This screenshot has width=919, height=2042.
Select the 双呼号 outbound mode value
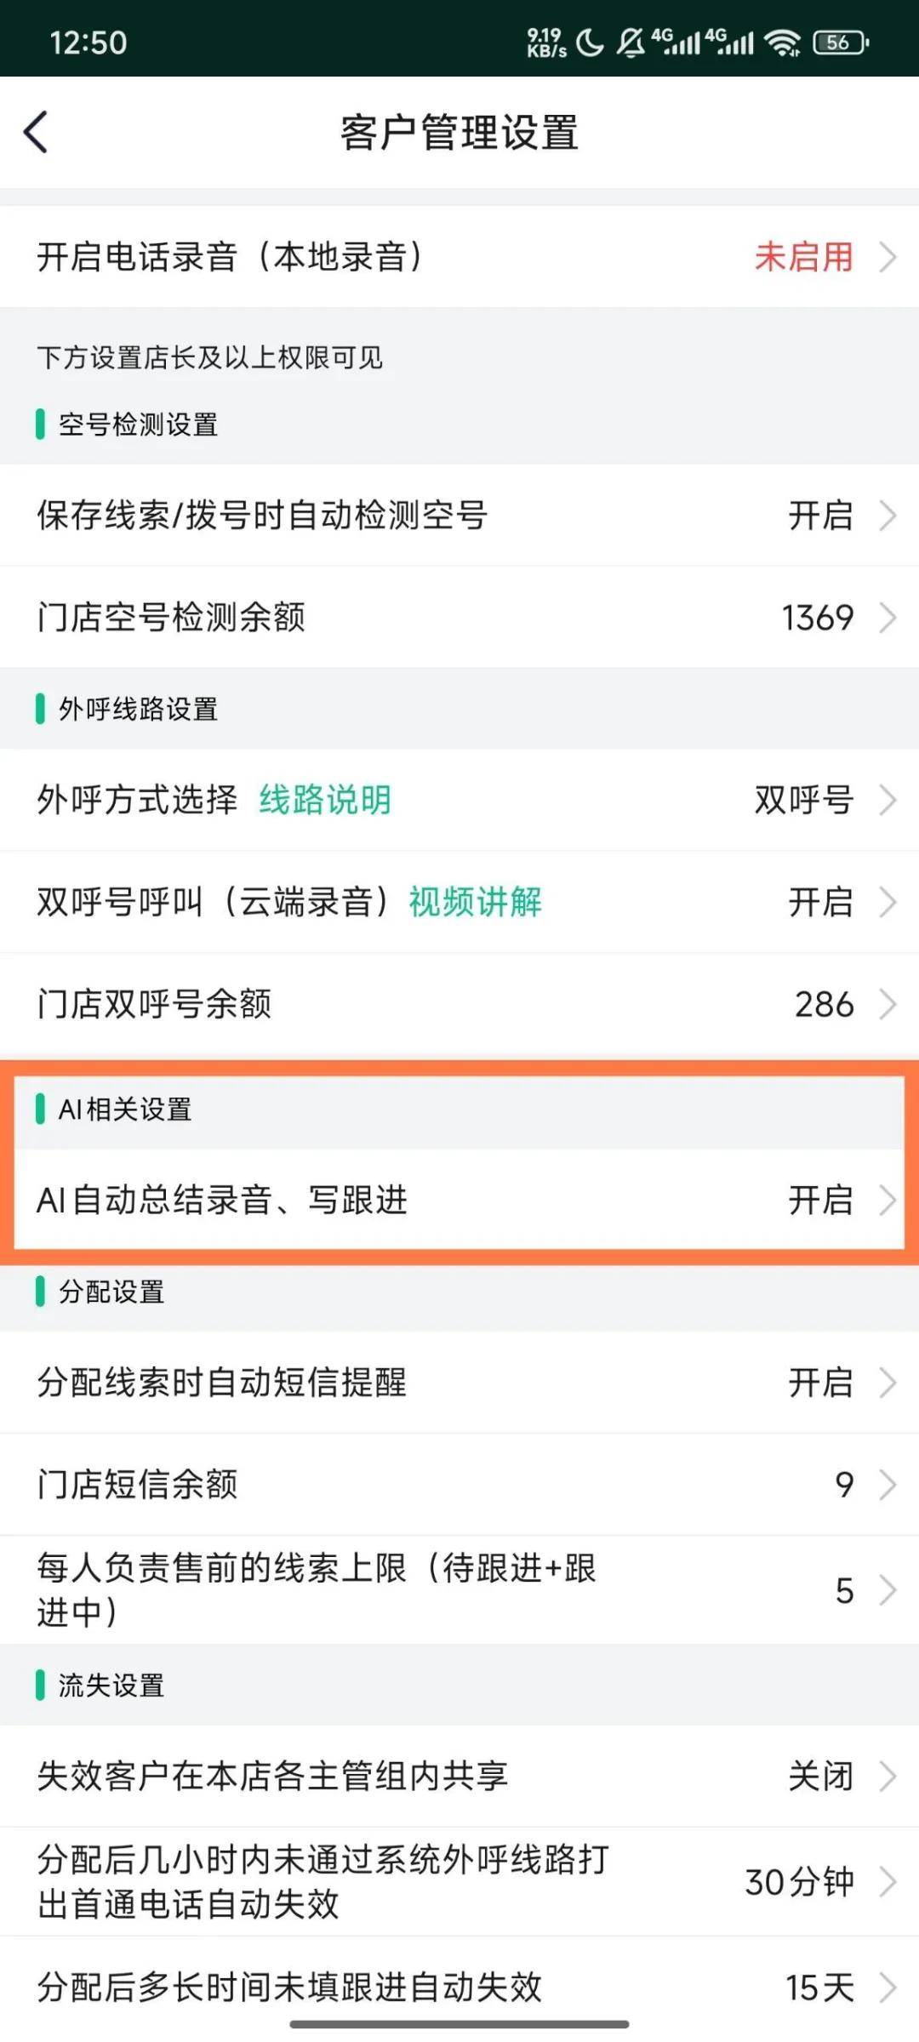pyautogui.click(x=803, y=800)
